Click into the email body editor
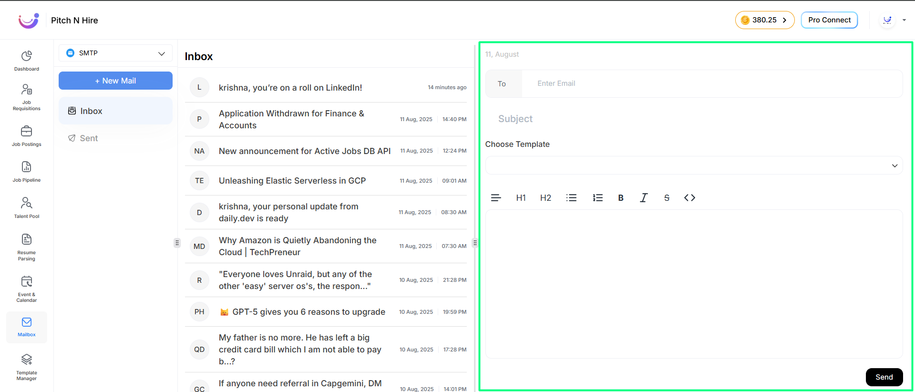The image size is (915, 392). (x=694, y=284)
